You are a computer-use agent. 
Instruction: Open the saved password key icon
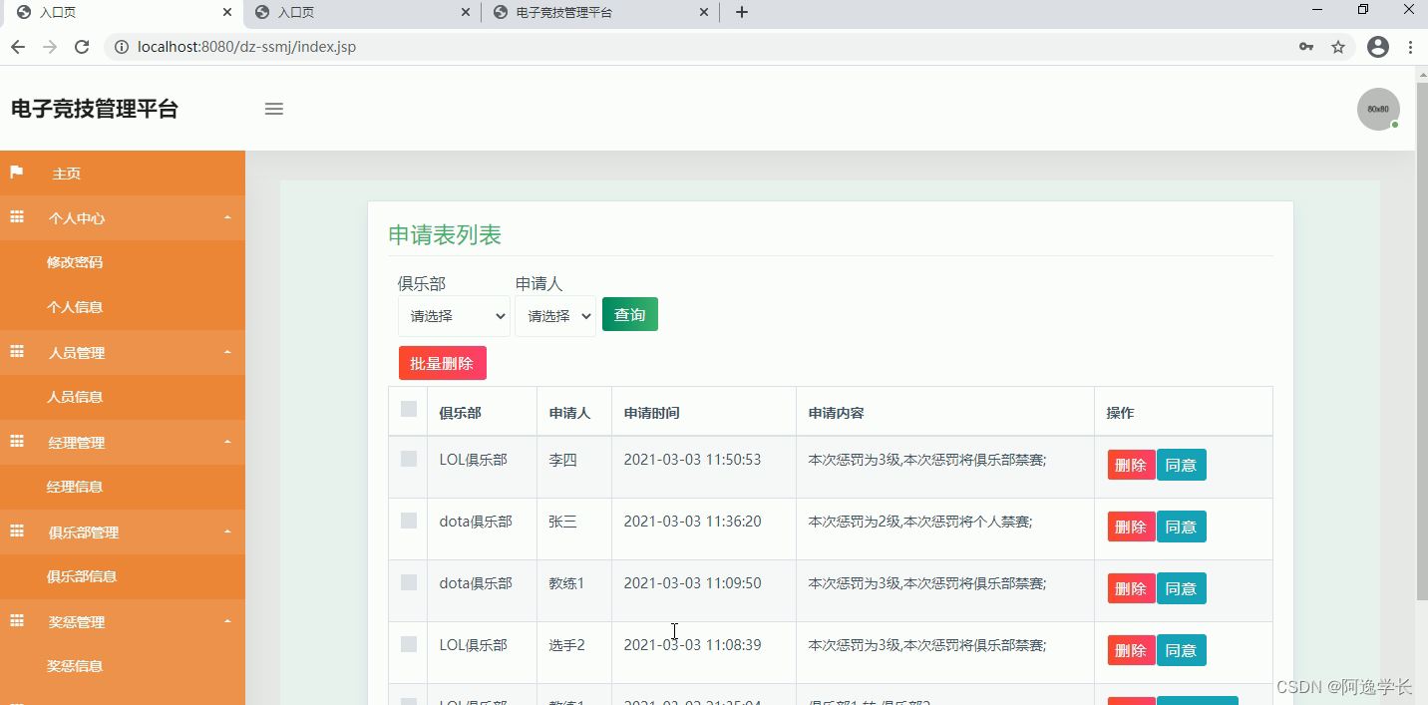pyautogui.click(x=1306, y=47)
